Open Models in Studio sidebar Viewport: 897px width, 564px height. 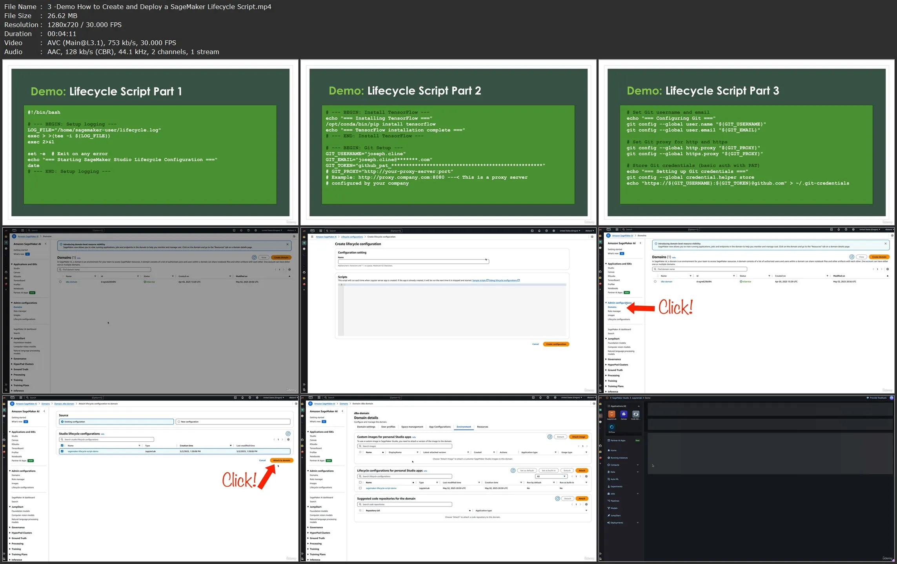coord(613,508)
